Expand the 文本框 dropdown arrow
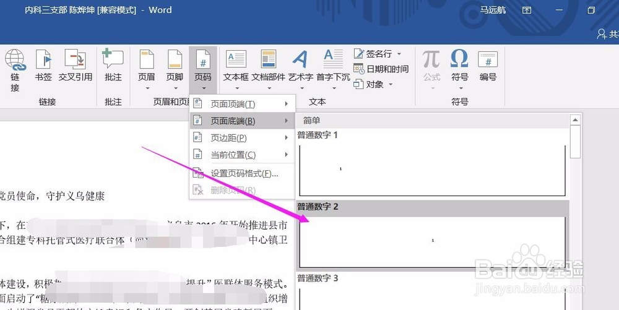Image resolution: width=619 pixels, height=310 pixels. pyautogui.click(x=236, y=88)
